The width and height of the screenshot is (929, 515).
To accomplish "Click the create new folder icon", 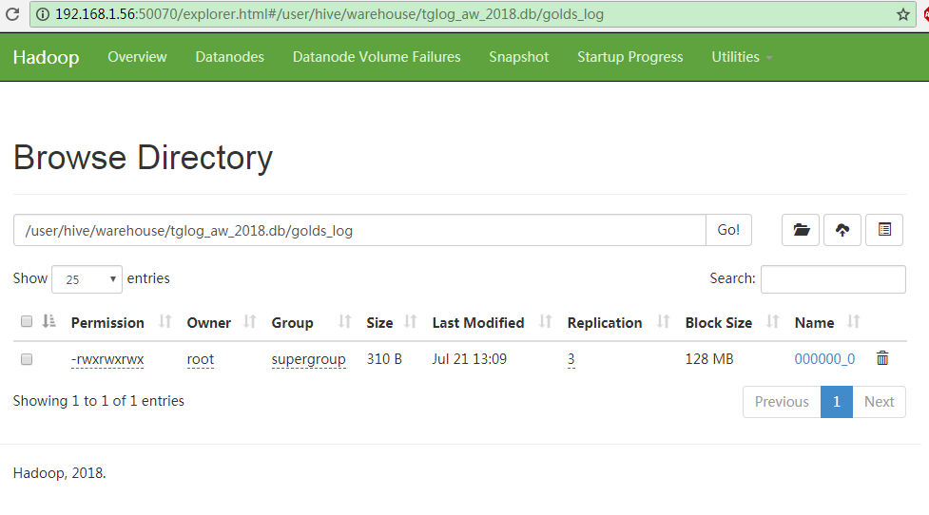I will (801, 230).
